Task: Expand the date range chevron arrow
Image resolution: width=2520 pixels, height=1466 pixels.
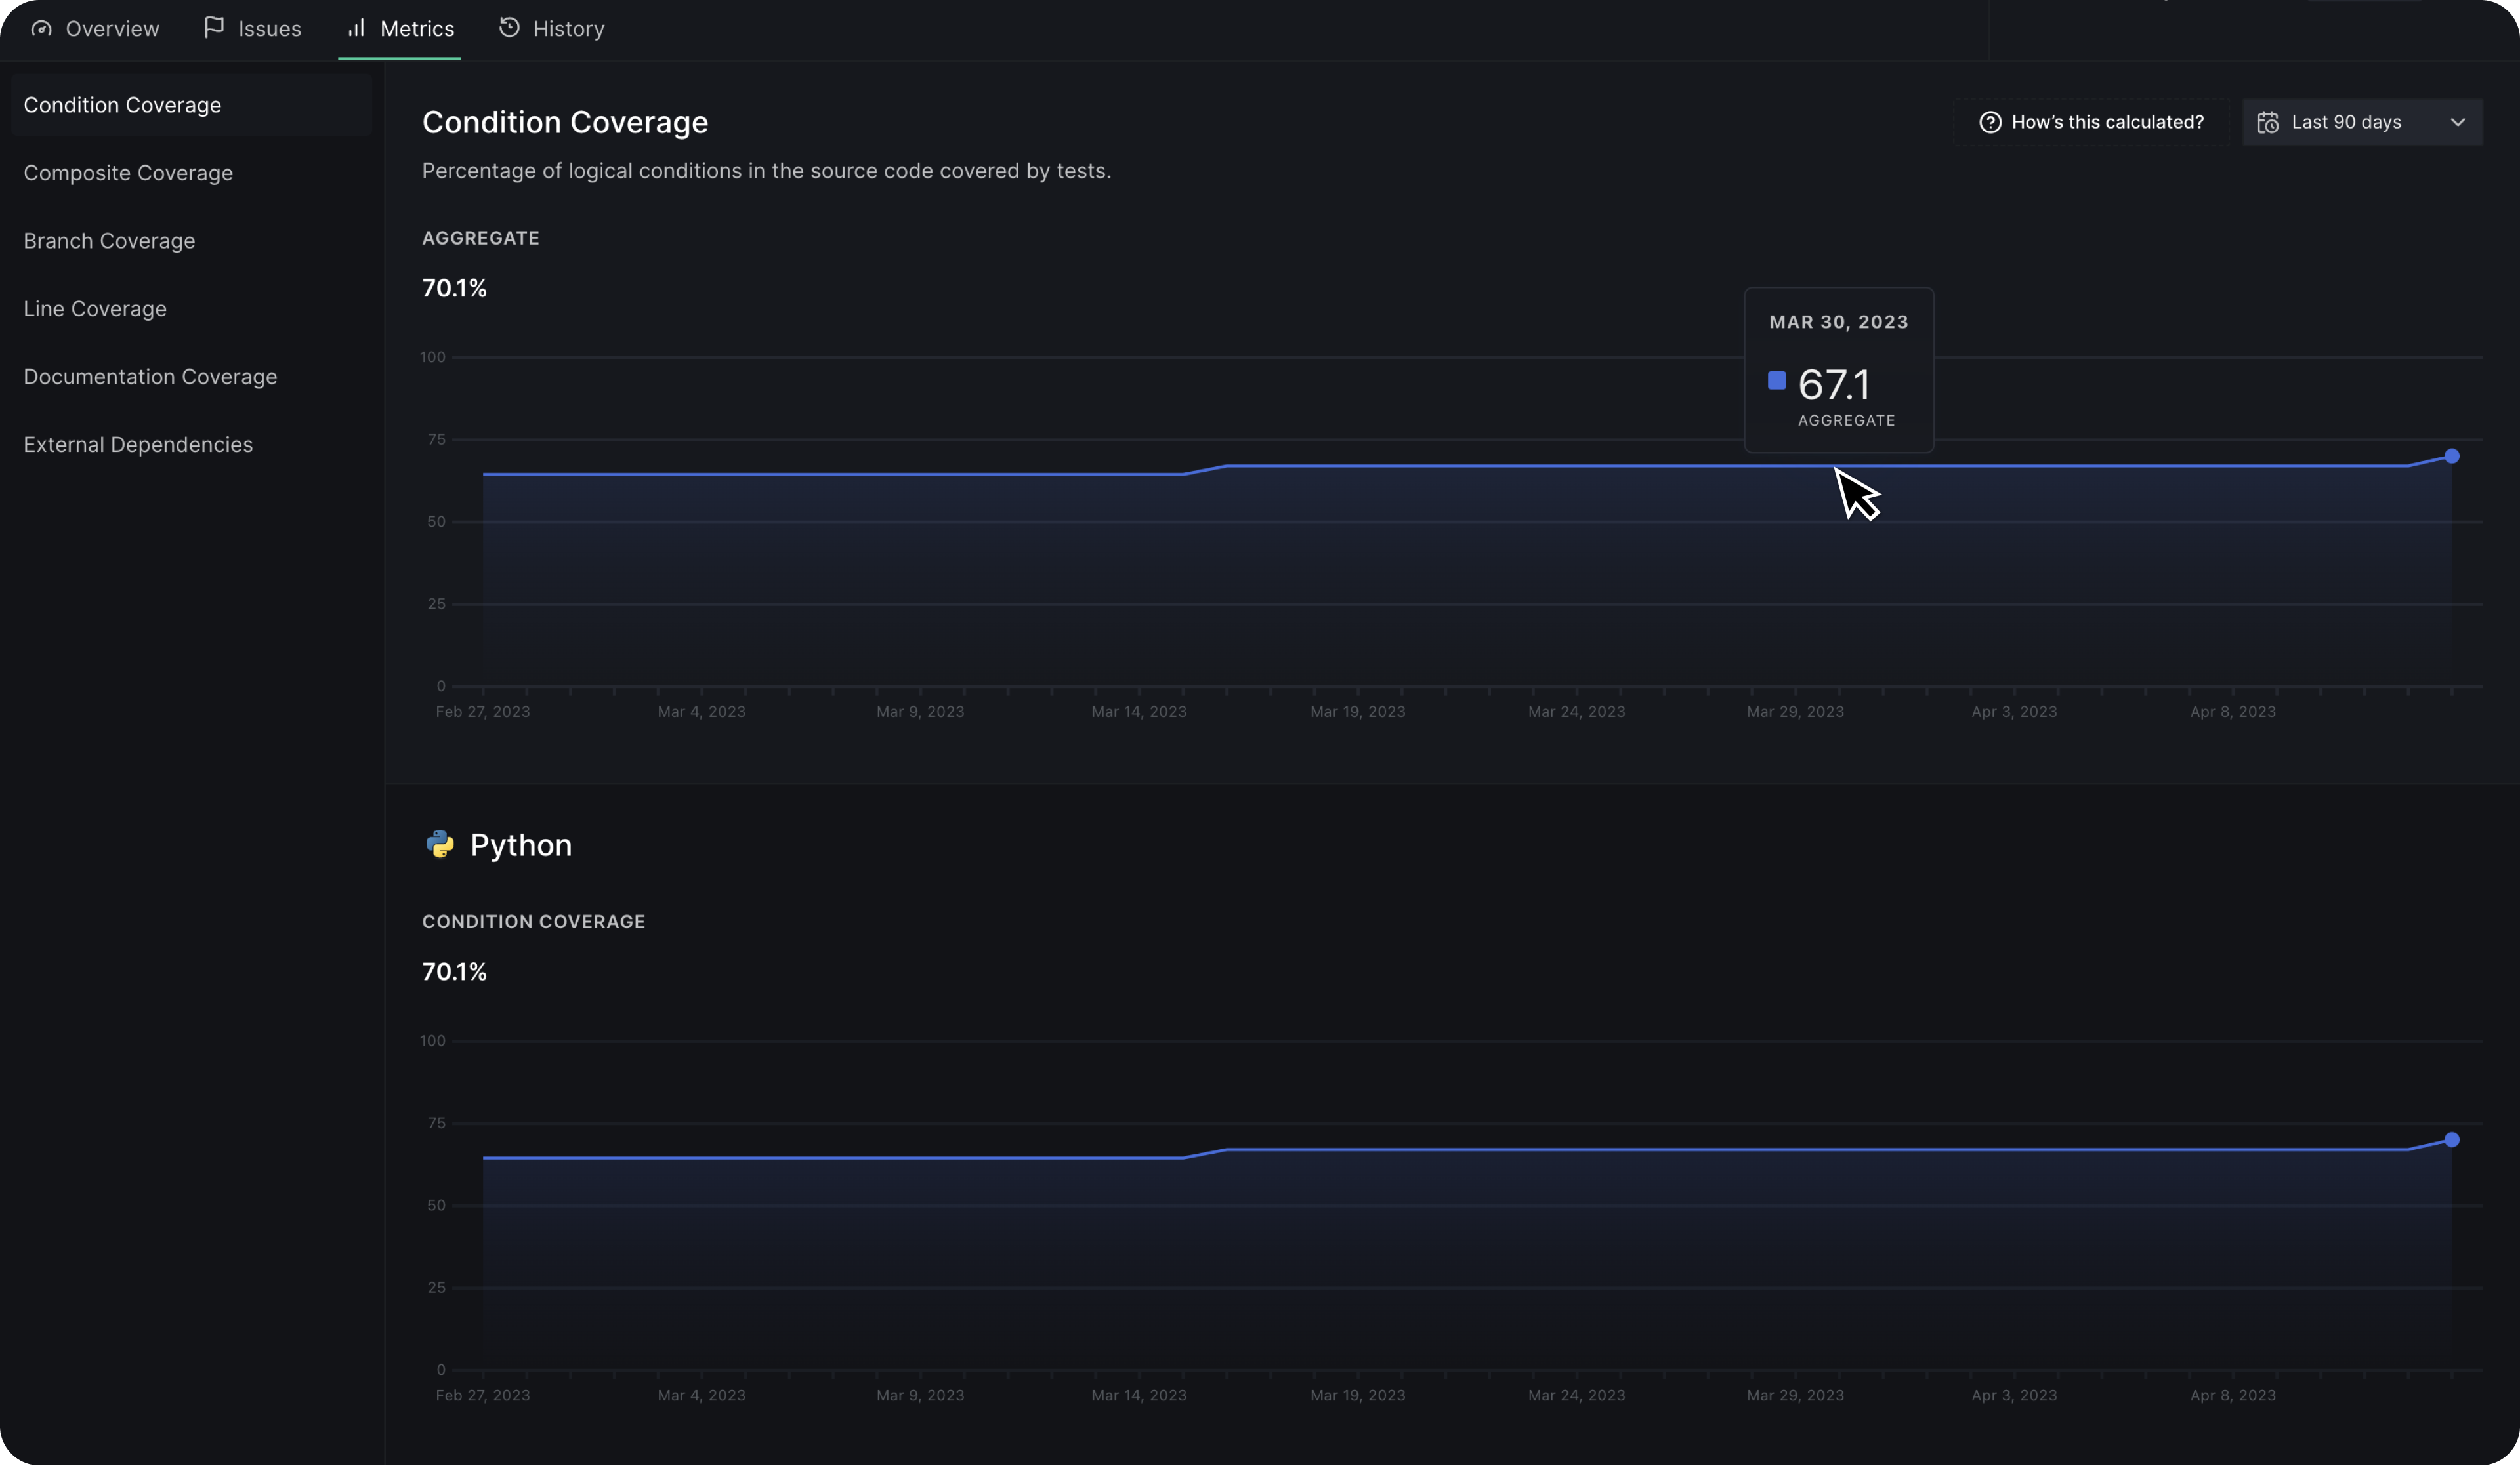Action: click(2457, 122)
